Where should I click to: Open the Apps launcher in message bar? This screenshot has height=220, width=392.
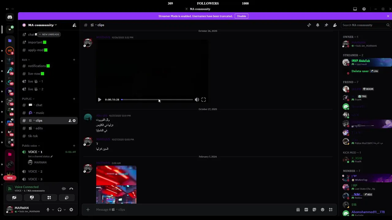(x=331, y=210)
